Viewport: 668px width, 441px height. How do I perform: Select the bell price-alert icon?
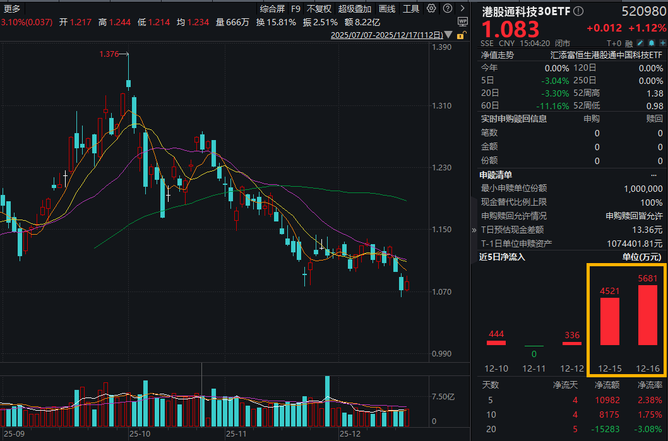pos(650,42)
